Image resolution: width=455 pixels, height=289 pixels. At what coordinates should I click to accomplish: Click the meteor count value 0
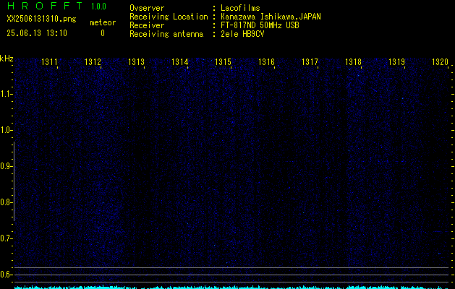103,33
